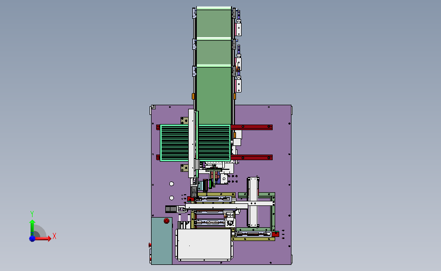The image size is (441, 271).
Task: Click the blue Z origin sphere on the triad
Action: click(33, 238)
